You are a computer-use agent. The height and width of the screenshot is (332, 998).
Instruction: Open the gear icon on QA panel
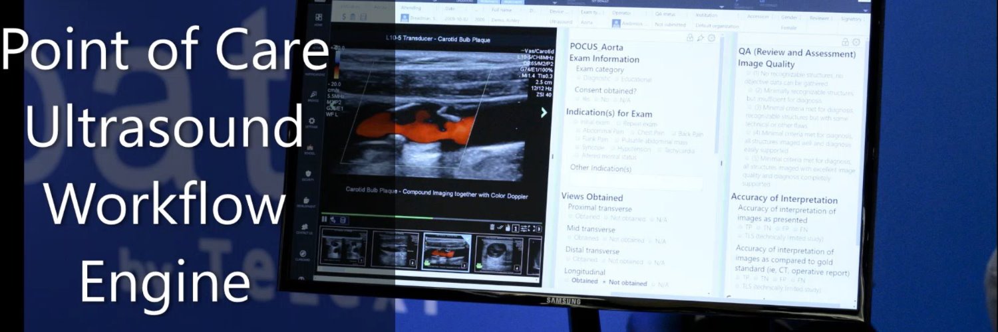pyautogui.click(x=856, y=42)
